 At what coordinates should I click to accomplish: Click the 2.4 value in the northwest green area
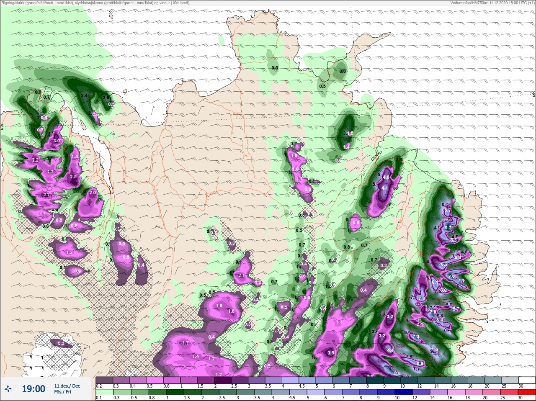(x=84, y=95)
